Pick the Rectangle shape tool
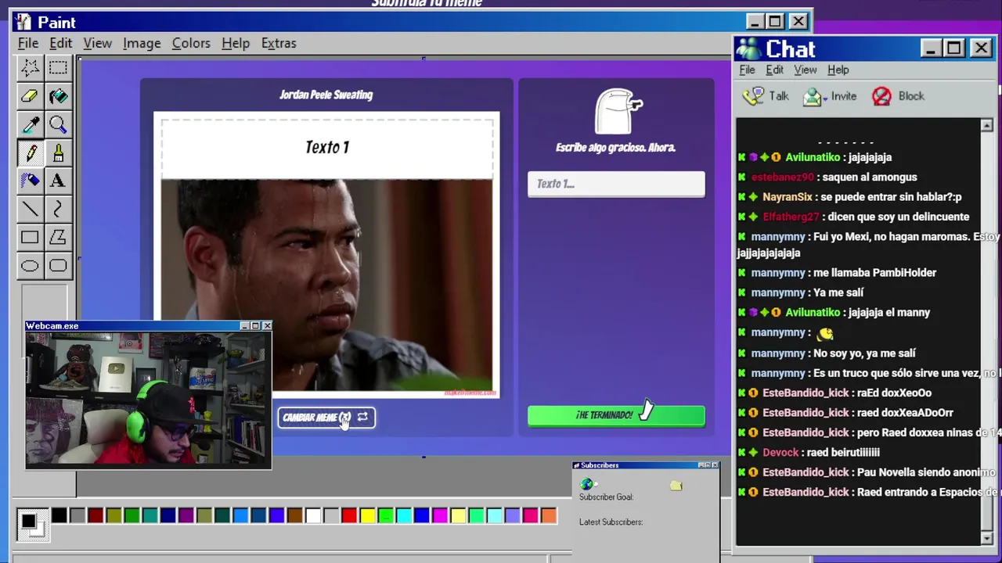Image resolution: width=1002 pixels, height=563 pixels. pyautogui.click(x=30, y=237)
